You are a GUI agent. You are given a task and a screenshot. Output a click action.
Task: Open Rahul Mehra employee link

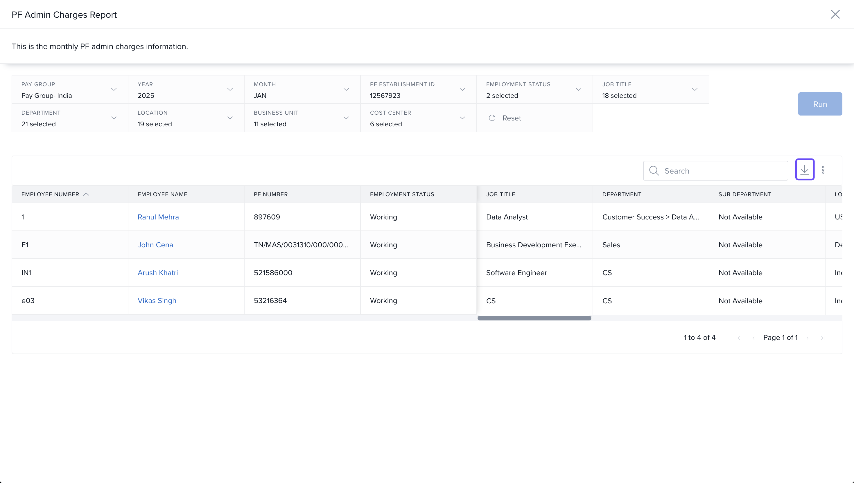coord(158,217)
